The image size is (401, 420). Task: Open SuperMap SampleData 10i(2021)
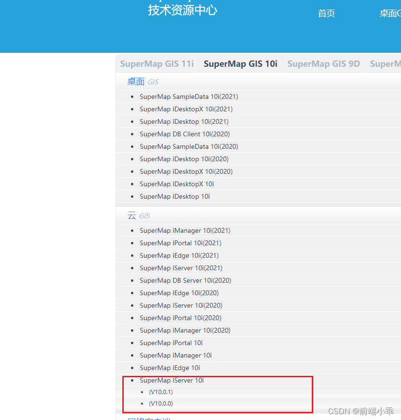(x=189, y=96)
